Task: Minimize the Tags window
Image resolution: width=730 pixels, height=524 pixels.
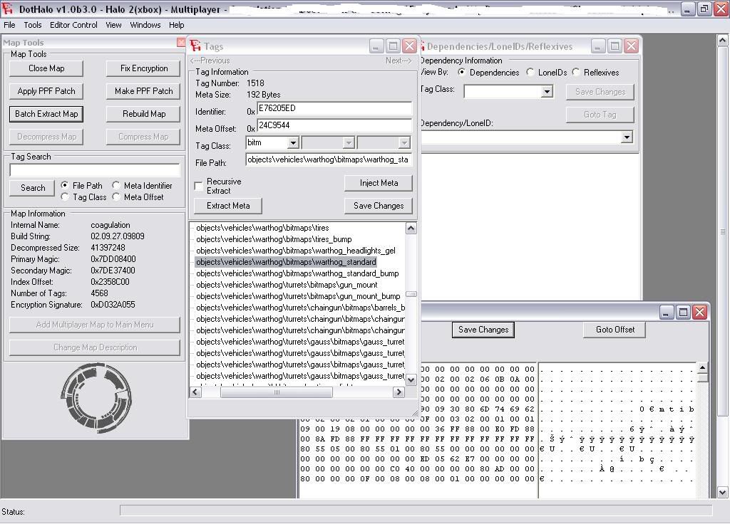Action: click(376, 46)
